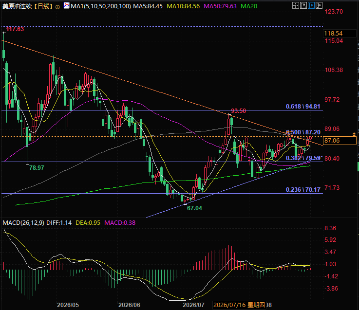Click the 3.47 MACD axis value

[x=330, y=252]
